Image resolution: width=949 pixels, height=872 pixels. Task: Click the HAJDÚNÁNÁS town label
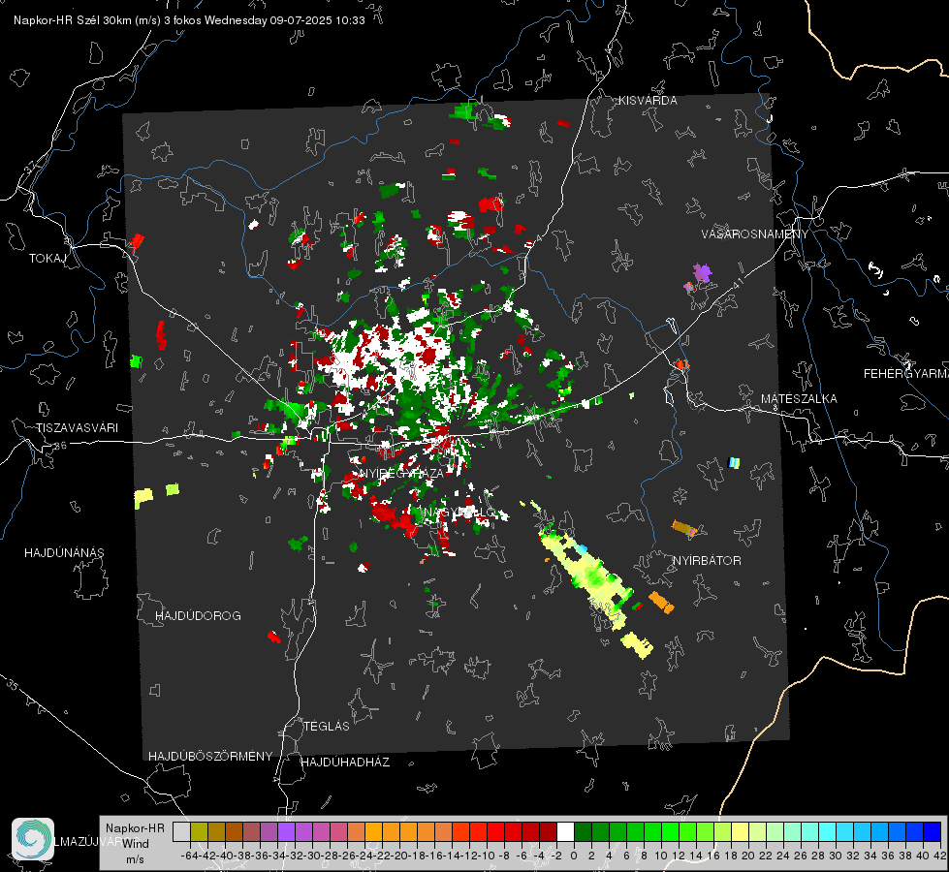pos(64,553)
